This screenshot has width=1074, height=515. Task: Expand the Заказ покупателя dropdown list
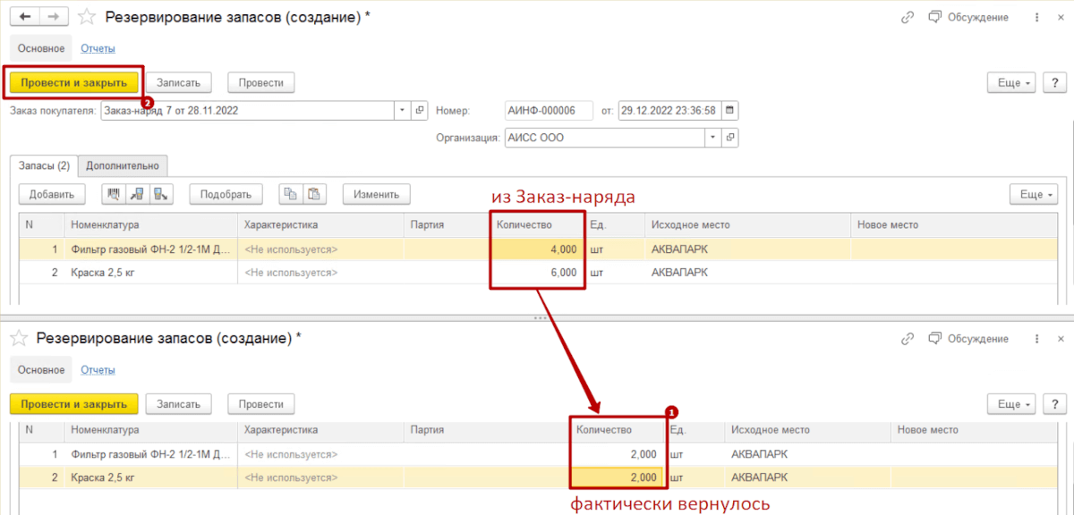(x=400, y=111)
